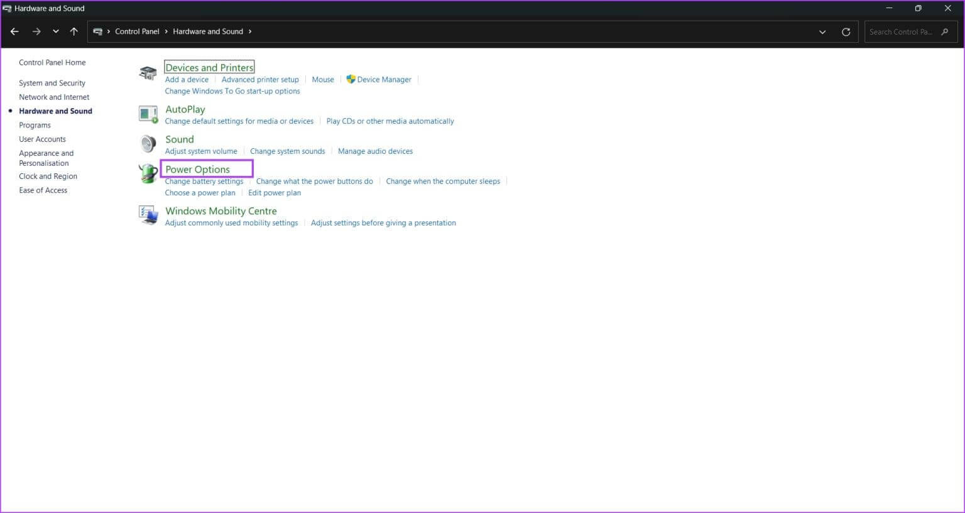Open Ease of Access category
This screenshot has width=965, height=513.
pyautogui.click(x=43, y=190)
